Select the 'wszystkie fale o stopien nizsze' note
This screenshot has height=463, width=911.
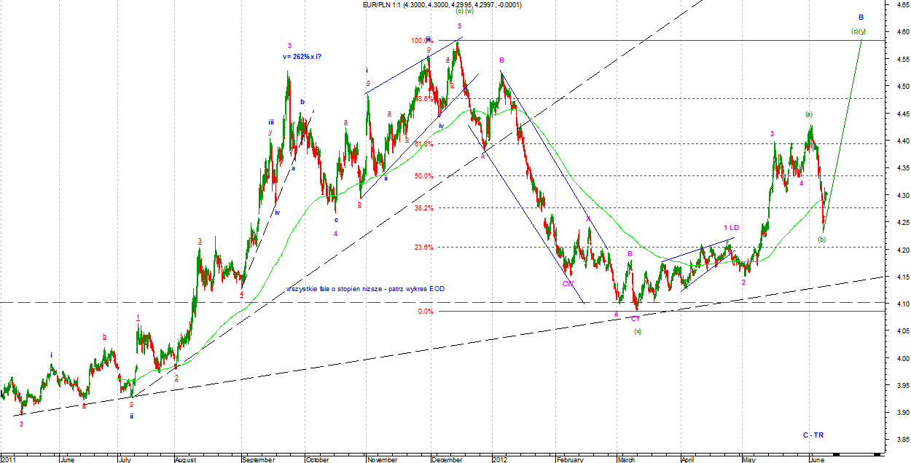(365, 289)
